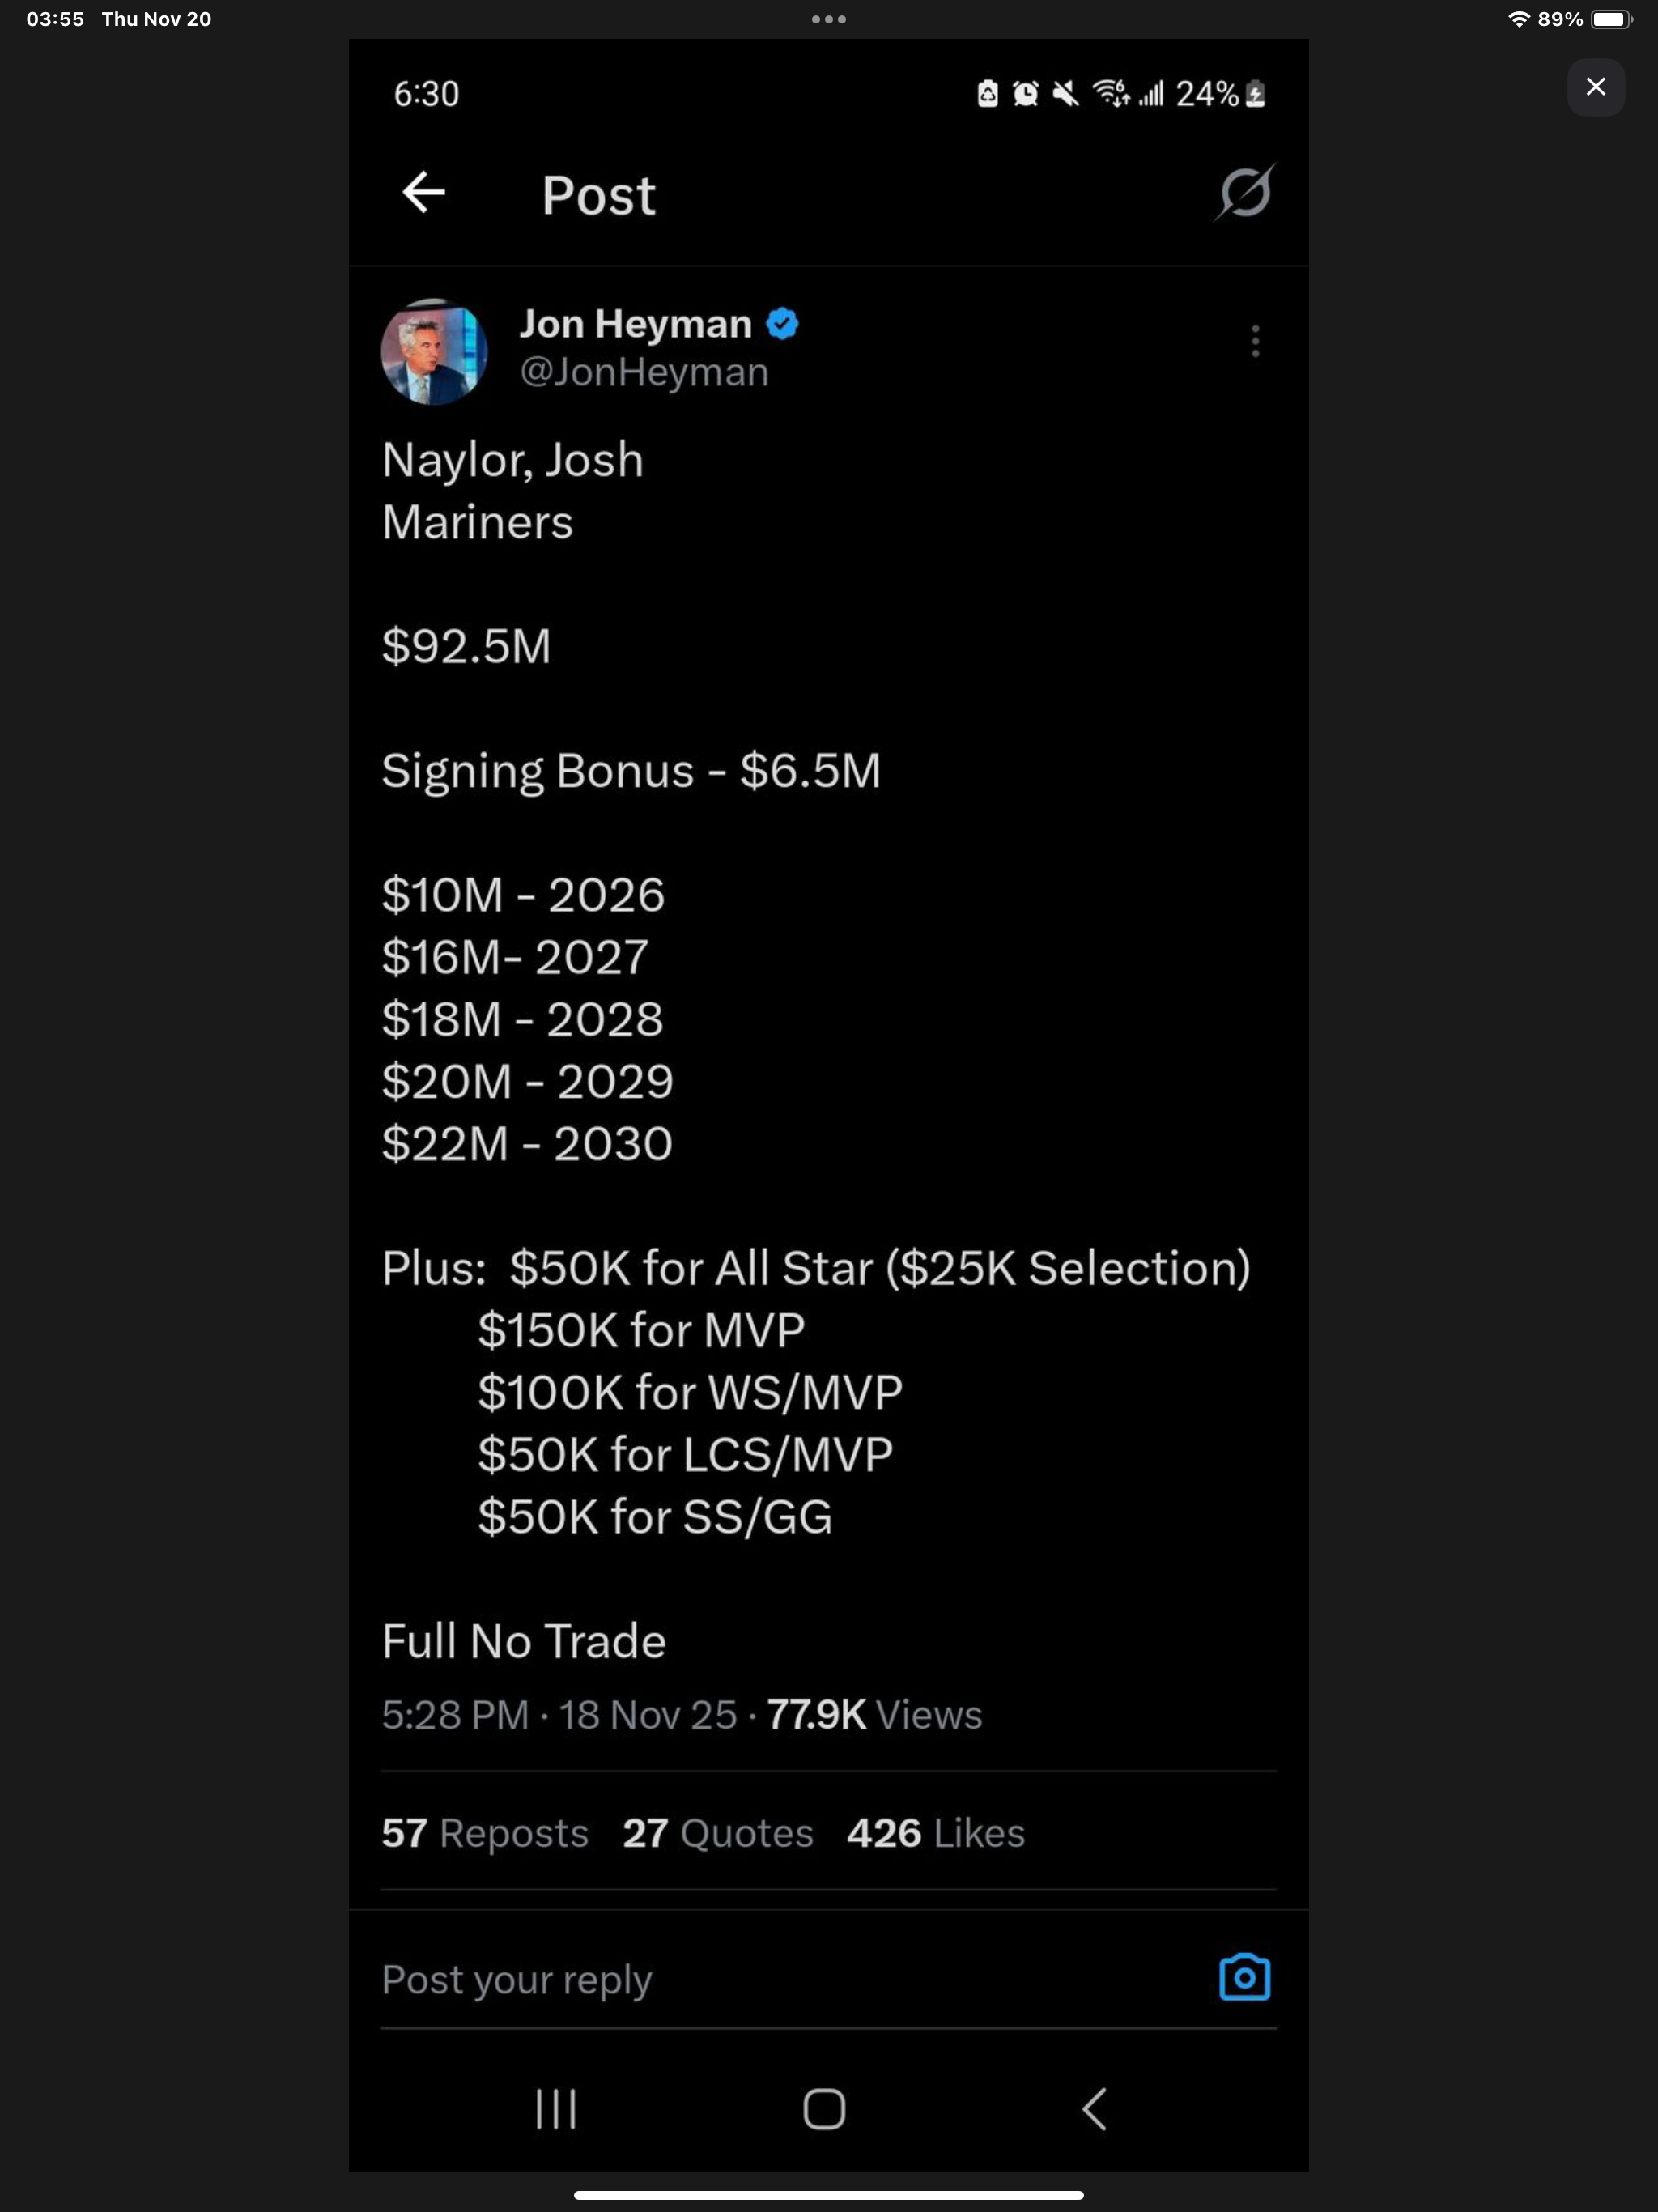Viewport: 1658px width, 2212px height.
Task: Show the 426 Likes list
Action: [x=935, y=1833]
